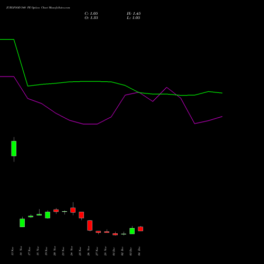The width and height of the screenshot is (264, 264).
Task: Click the 01 Dec date label
Action: pos(114,251)
